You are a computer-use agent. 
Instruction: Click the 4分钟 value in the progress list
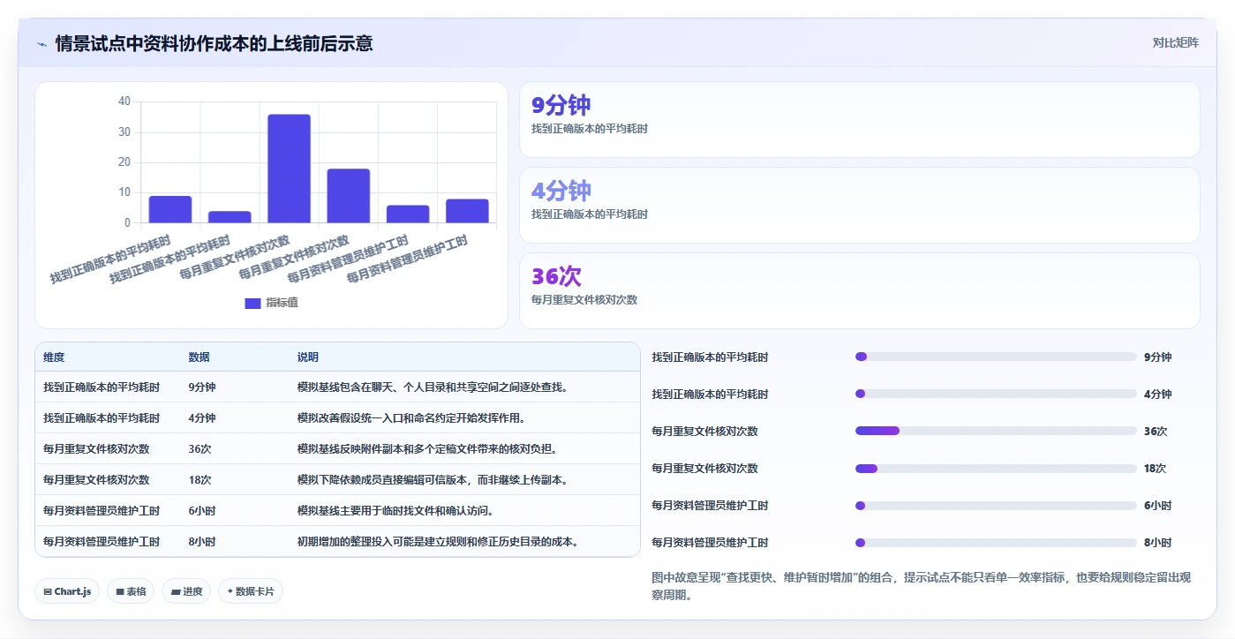coord(1157,395)
